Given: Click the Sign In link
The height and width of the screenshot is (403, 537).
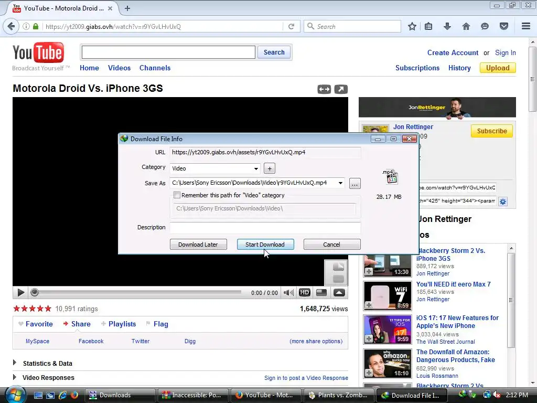Looking at the screenshot, I should pyautogui.click(x=505, y=53).
